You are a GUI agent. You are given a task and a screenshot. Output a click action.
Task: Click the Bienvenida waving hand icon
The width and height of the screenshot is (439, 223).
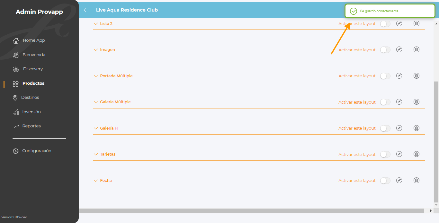click(x=16, y=55)
